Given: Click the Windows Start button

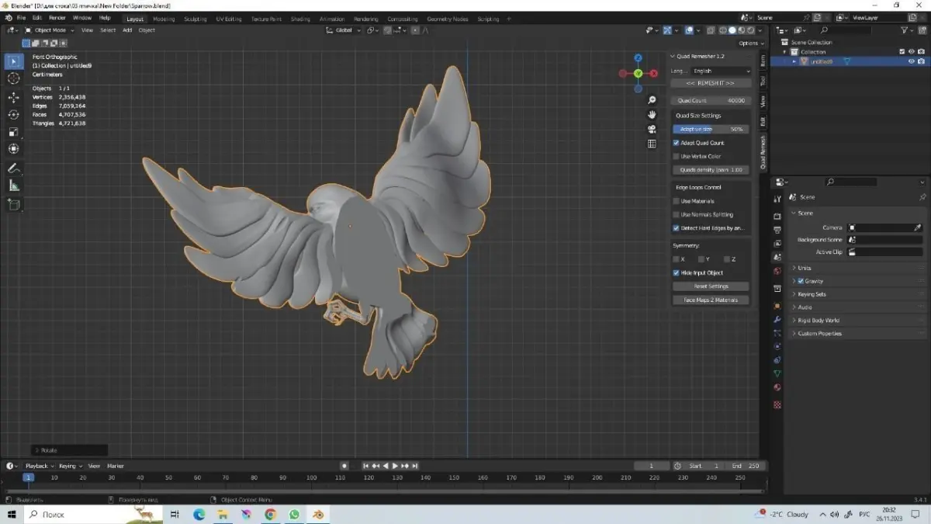Looking at the screenshot, I should click(12, 514).
